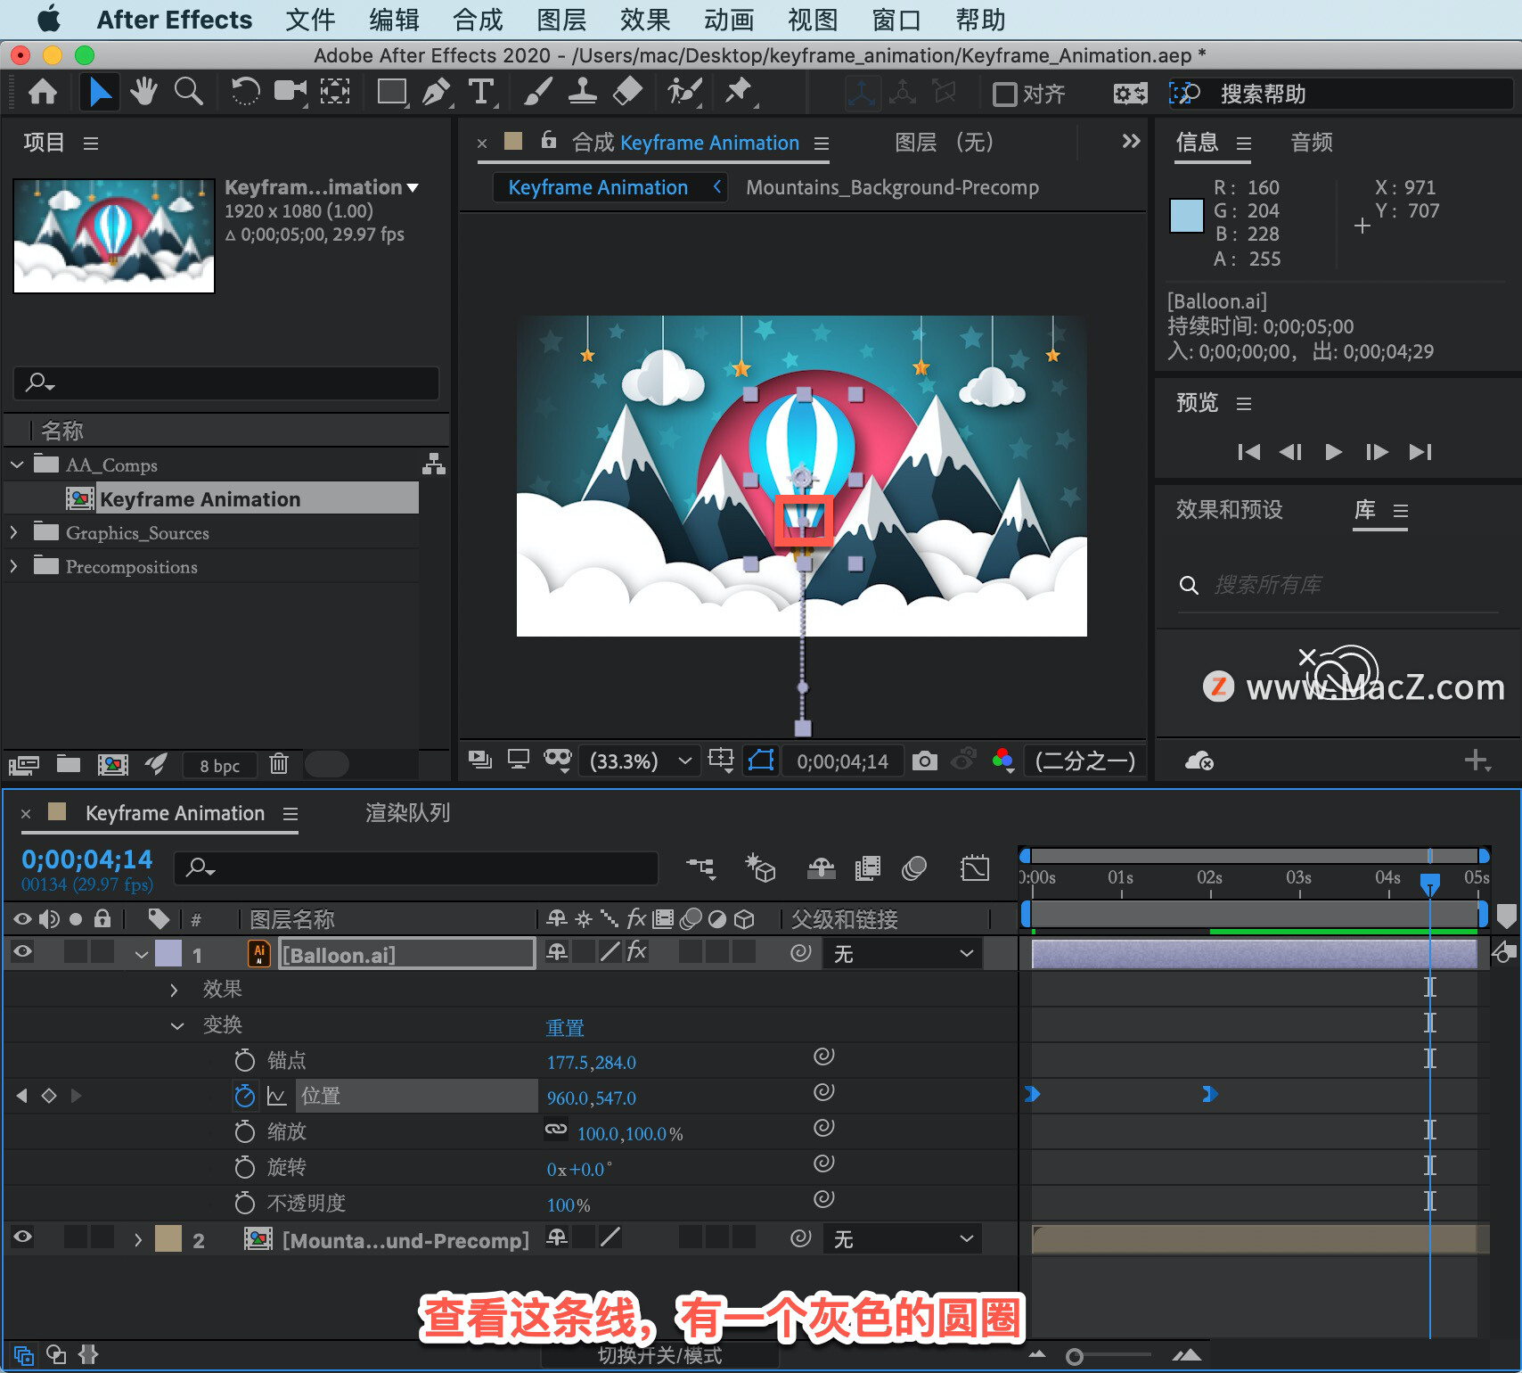Toggle the 不透明度 stopwatch

coord(244,1203)
